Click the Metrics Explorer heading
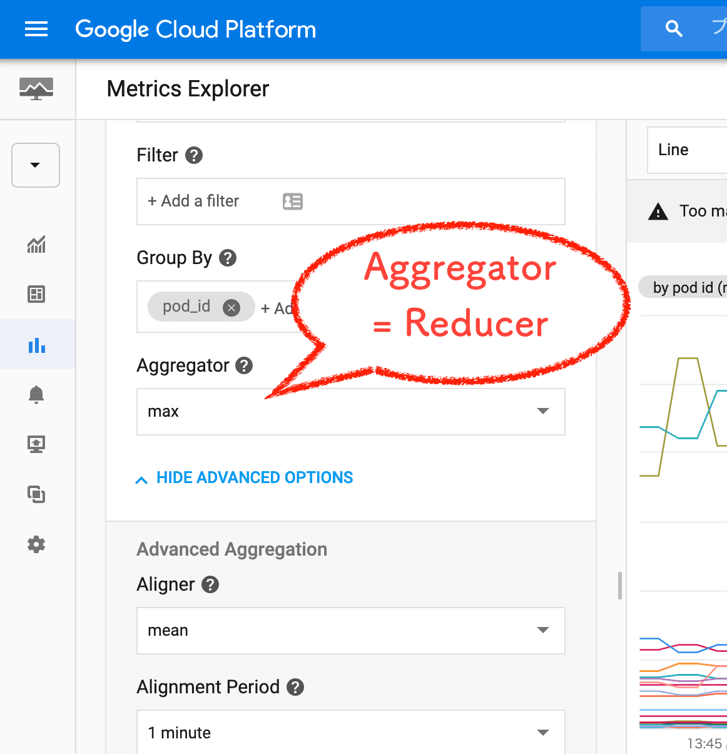727x754 pixels. [x=188, y=89]
